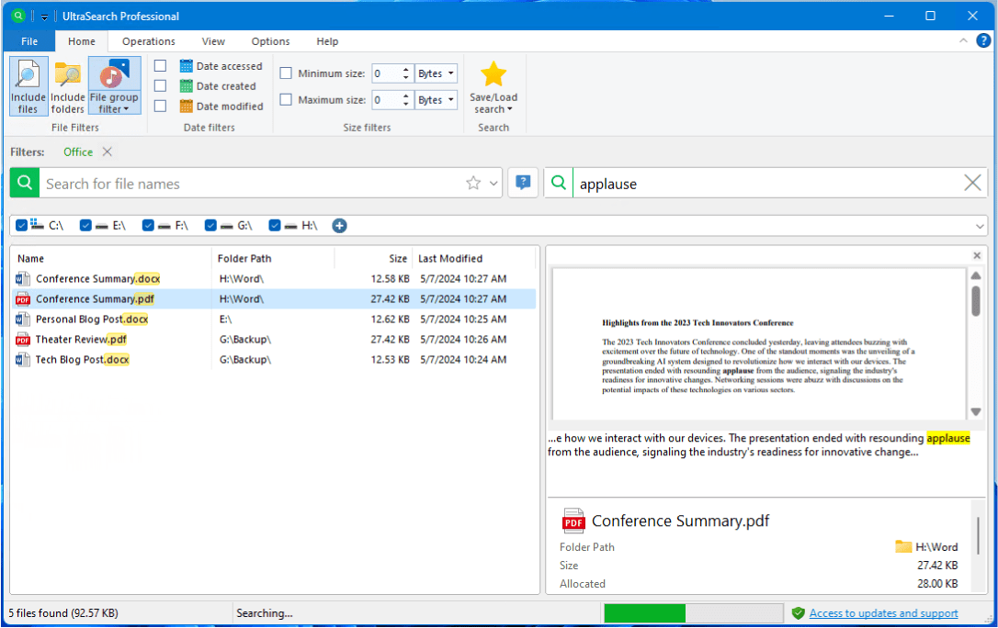Switch to the Operations ribbon tab
The width and height of the screenshot is (998, 628).
[x=149, y=41]
